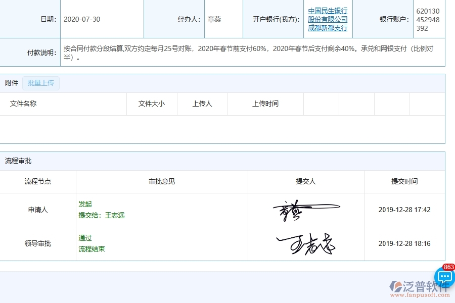Click the 银行账户 number 620130452948392

click(x=427, y=19)
